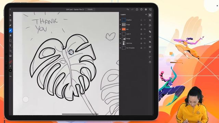219x123 pixels.
Task: Expand the Size Template layer
Action: pos(120,48)
